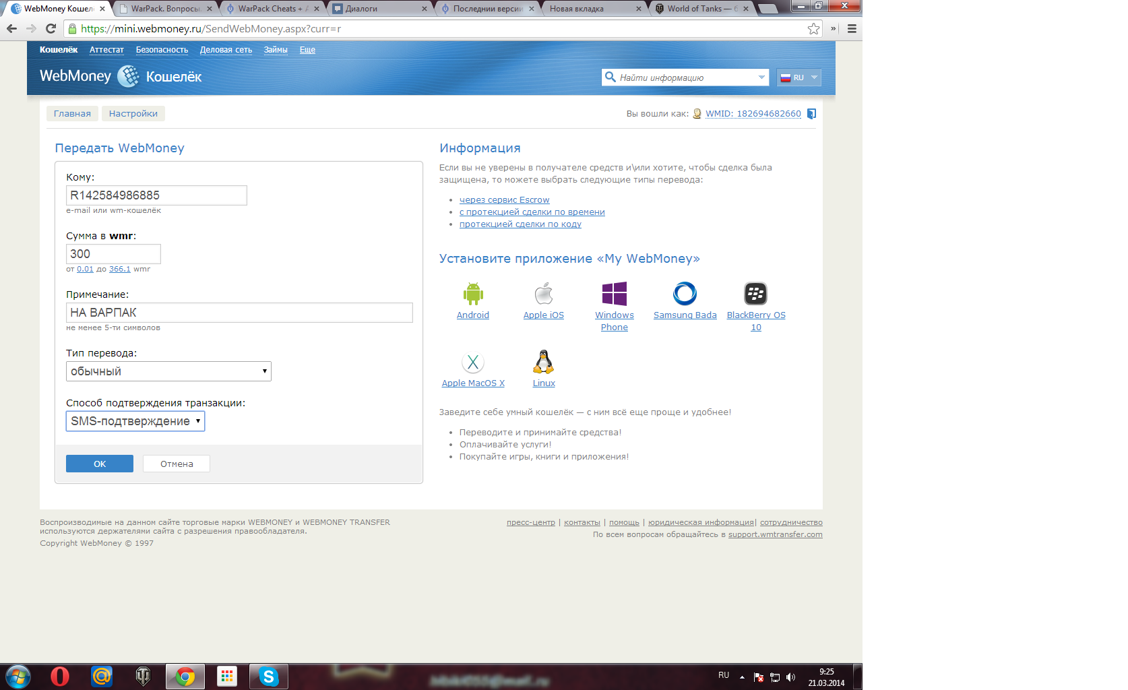The width and height of the screenshot is (1128, 690).
Task: Click the 0.01 minimum amount link
Action: coord(85,269)
